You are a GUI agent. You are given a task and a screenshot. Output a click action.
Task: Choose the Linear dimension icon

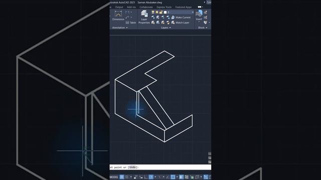coord(127,12)
